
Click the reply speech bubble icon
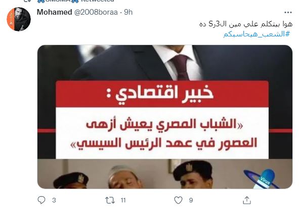click(x=41, y=200)
